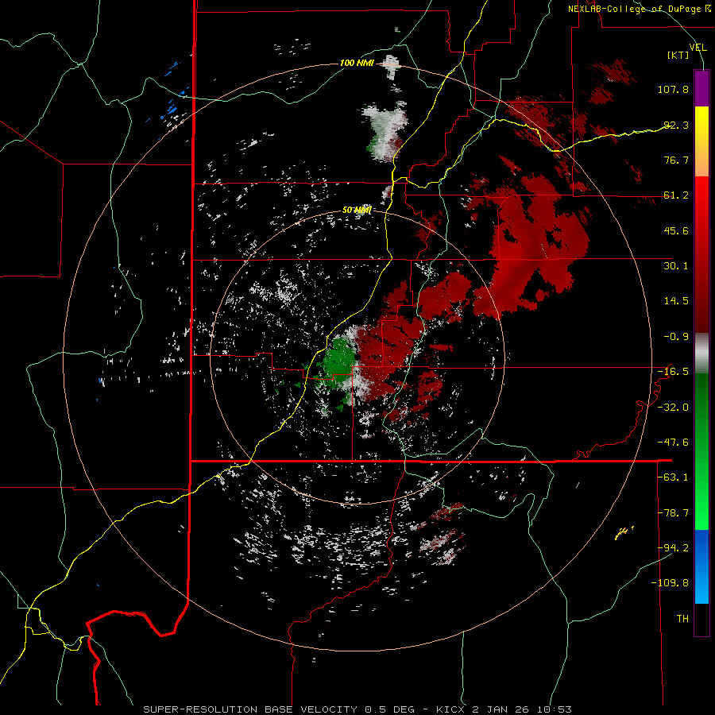Click the blue segment of the color bar
The image size is (715, 715).
701,566
